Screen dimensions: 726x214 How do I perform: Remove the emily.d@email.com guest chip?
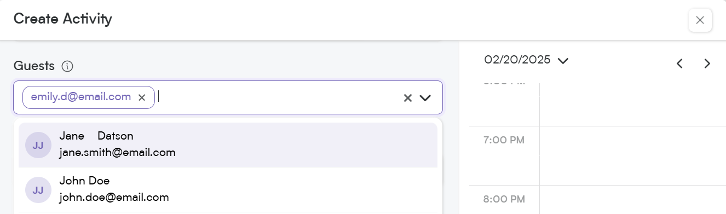pyautogui.click(x=141, y=97)
